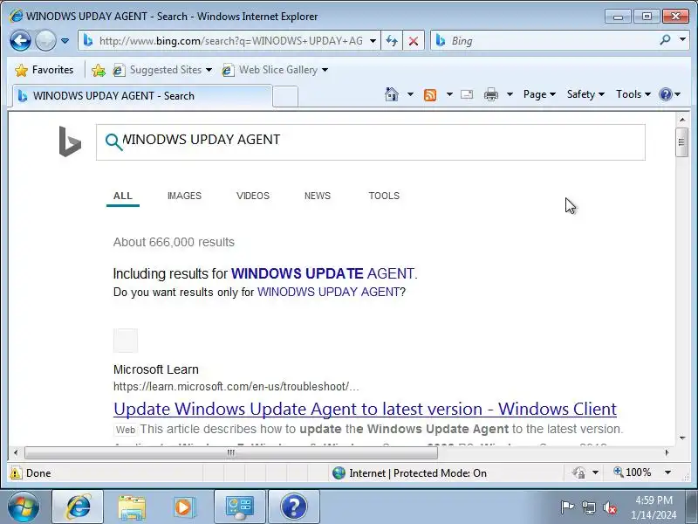Open the search provider dropdown arrow
This screenshot has width=698, height=524.
coord(682,39)
